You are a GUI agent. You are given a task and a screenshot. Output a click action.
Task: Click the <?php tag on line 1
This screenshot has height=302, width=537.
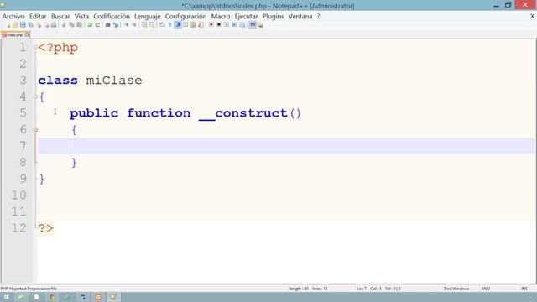pos(58,48)
